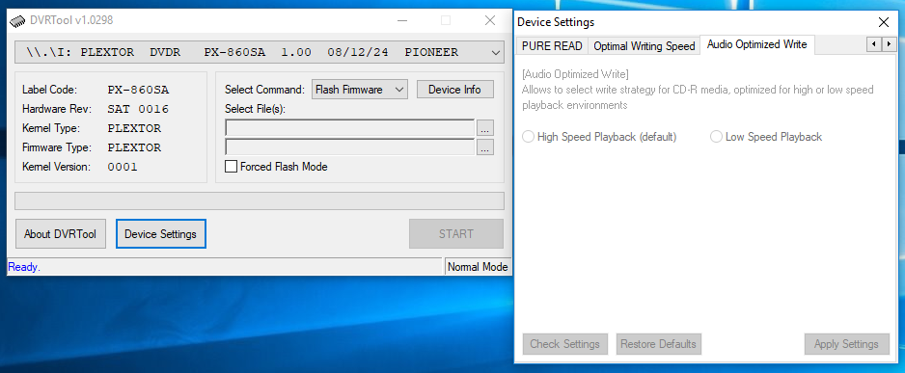Click the Kernel Version 0001 value
Screen dimensions: 905x373
(x=123, y=167)
